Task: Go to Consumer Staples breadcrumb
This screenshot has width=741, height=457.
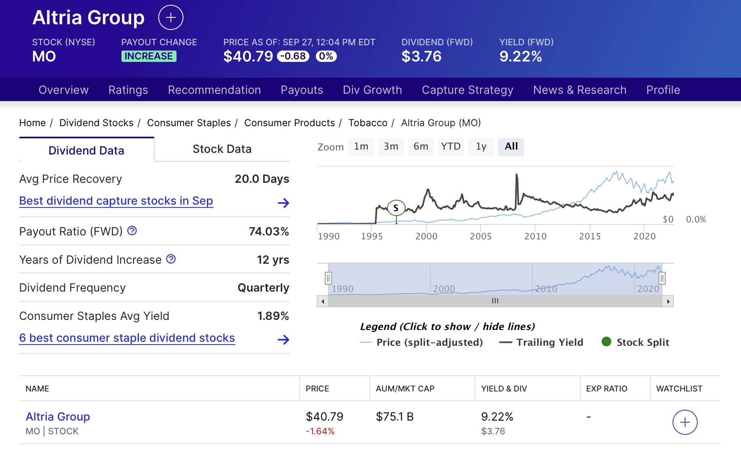Action: click(x=189, y=123)
